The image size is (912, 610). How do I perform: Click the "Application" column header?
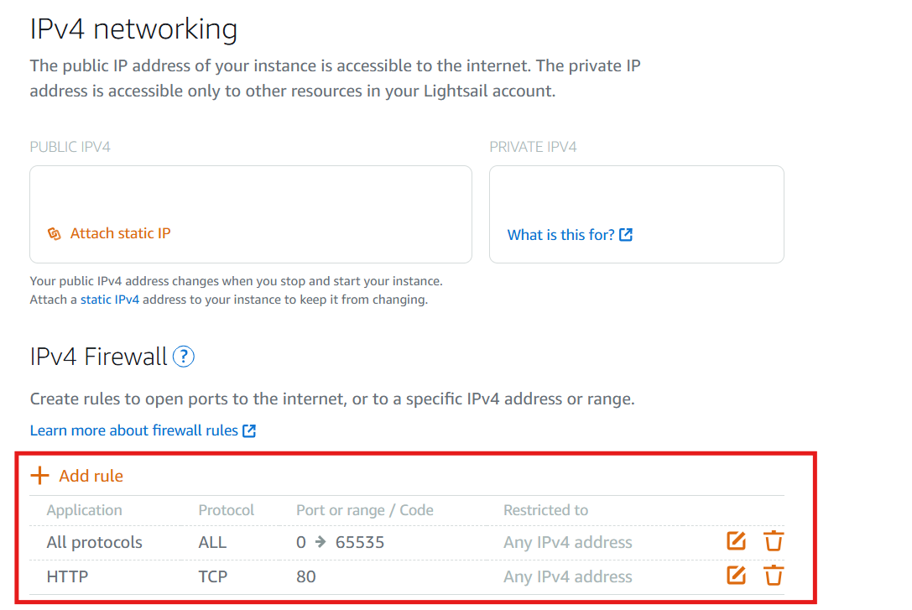coord(84,510)
